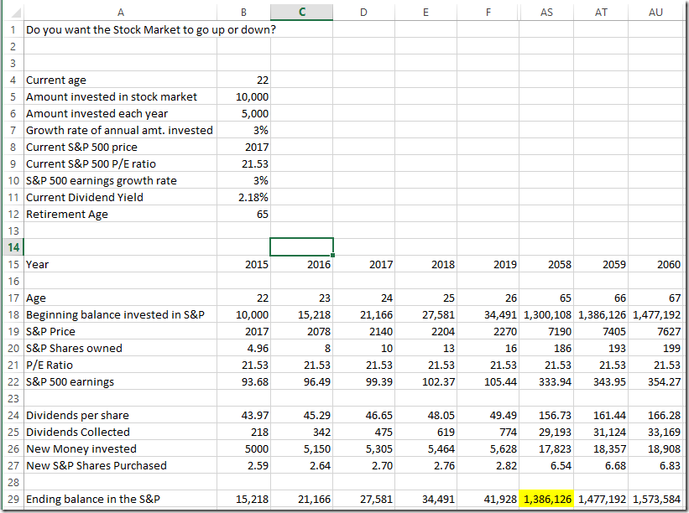This screenshot has height=513, width=689.
Task: Select row header 14
Action: pos(13,247)
